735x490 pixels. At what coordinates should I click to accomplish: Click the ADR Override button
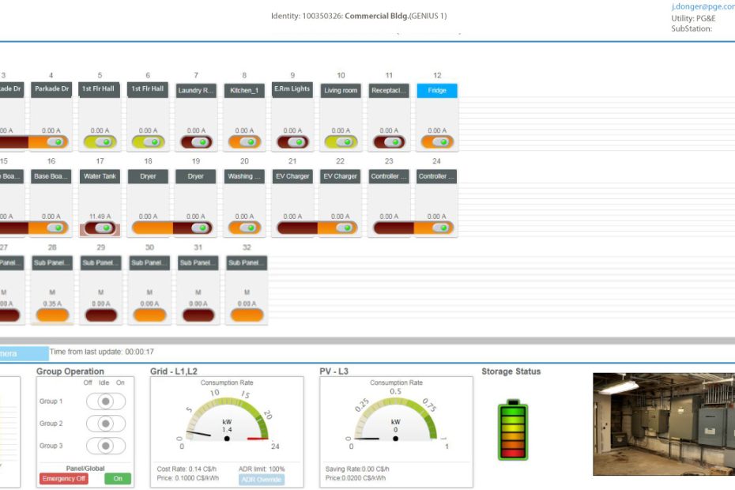[x=263, y=478]
